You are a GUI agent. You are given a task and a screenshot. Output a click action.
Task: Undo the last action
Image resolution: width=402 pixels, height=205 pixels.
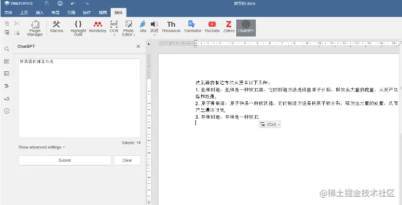click(73, 4)
